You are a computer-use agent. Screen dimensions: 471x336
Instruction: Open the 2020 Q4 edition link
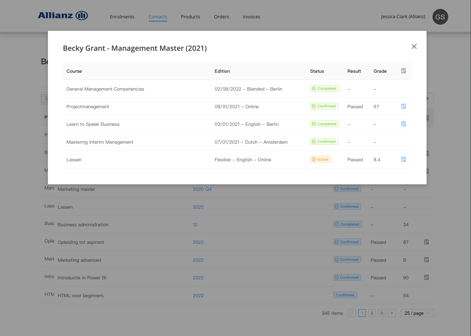(202, 189)
